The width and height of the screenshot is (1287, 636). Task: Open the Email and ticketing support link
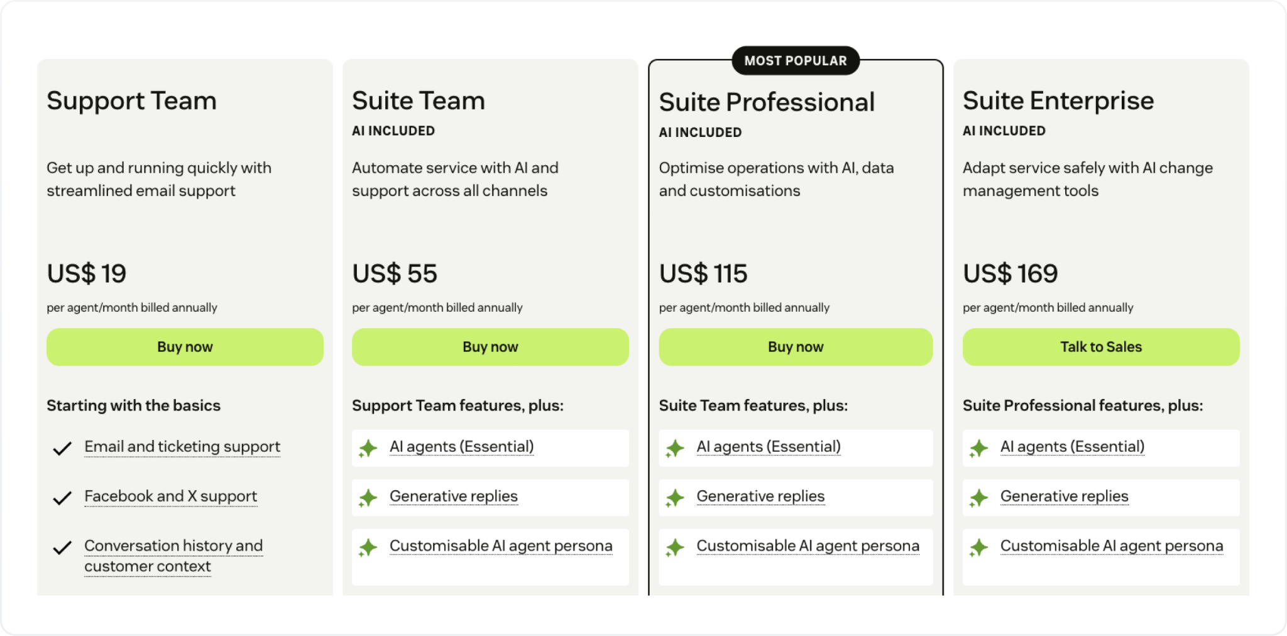point(182,446)
